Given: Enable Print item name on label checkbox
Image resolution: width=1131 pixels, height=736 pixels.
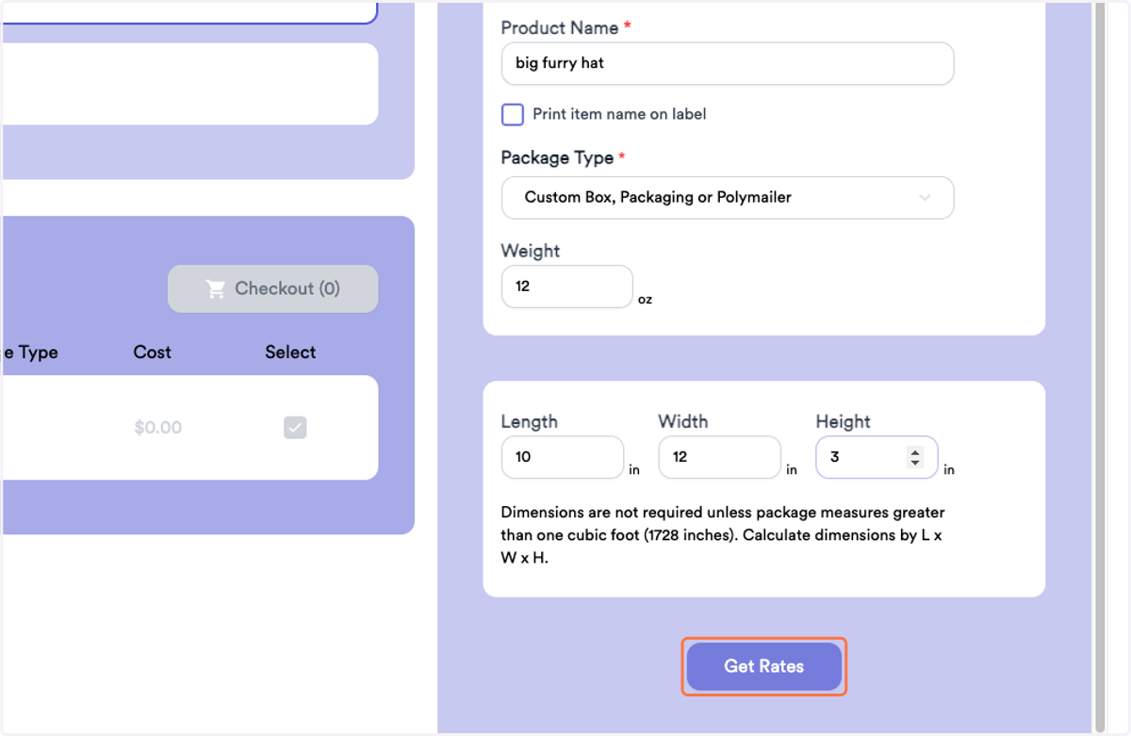Looking at the screenshot, I should click(x=513, y=114).
